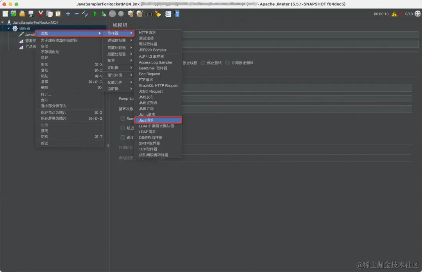Select 邮件阅读者取样器 entry
422x272 pixels.
click(x=158, y=155)
